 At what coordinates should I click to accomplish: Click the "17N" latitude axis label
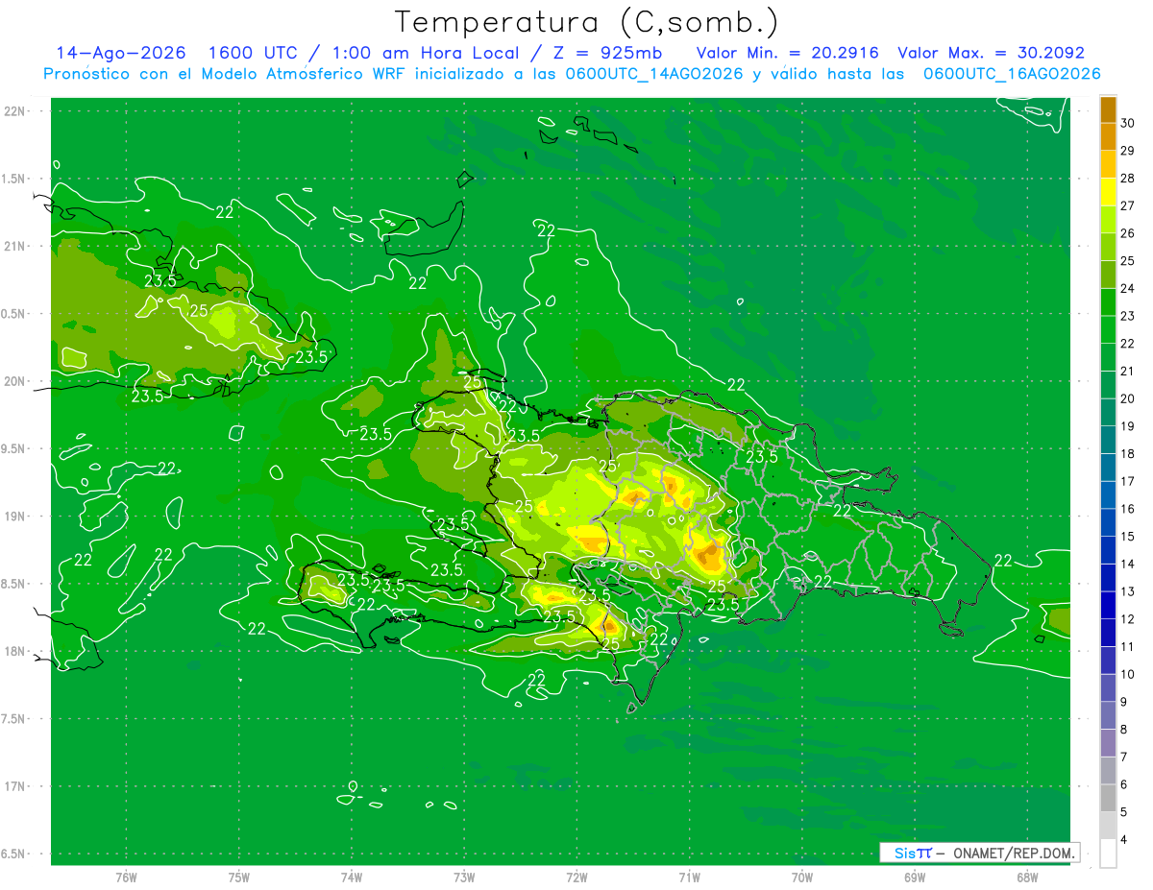[x=15, y=787]
